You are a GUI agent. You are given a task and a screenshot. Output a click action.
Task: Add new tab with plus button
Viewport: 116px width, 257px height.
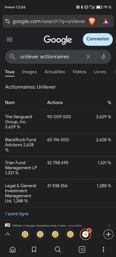(108, 234)
